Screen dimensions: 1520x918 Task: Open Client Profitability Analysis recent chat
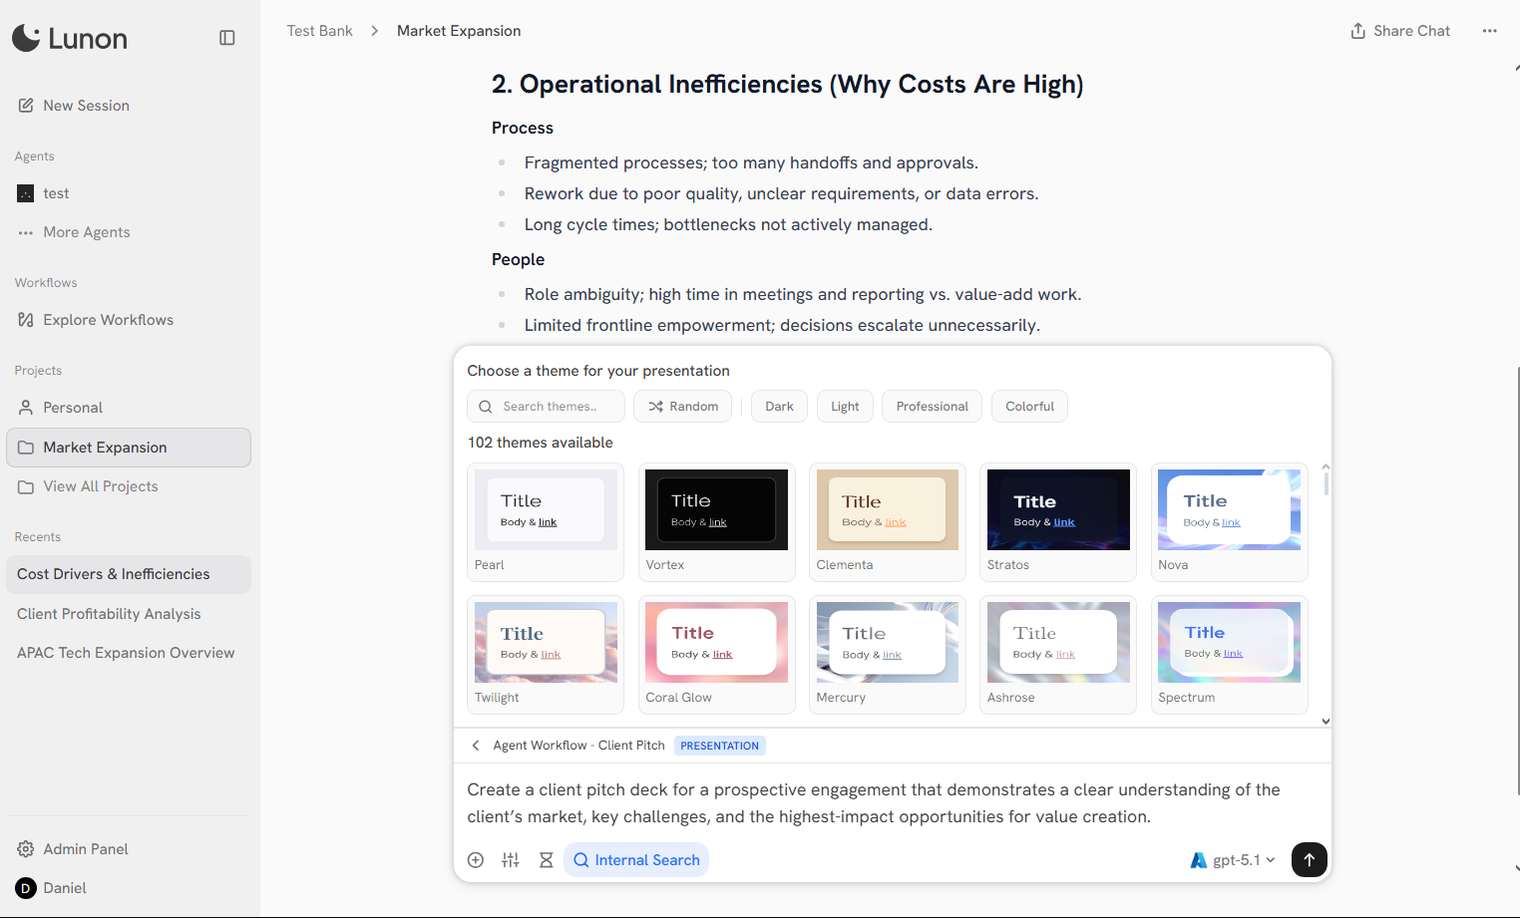tap(109, 614)
